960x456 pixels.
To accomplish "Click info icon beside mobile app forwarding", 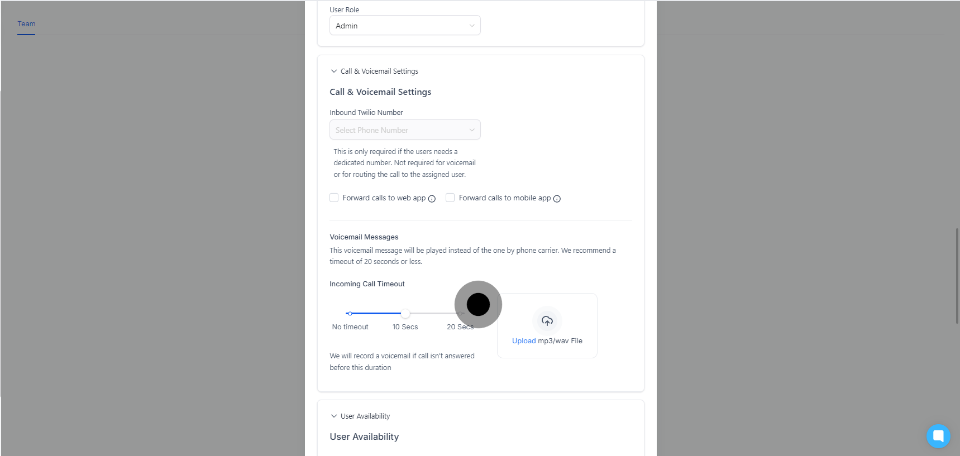I will pyautogui.click(x=557, y=199).
